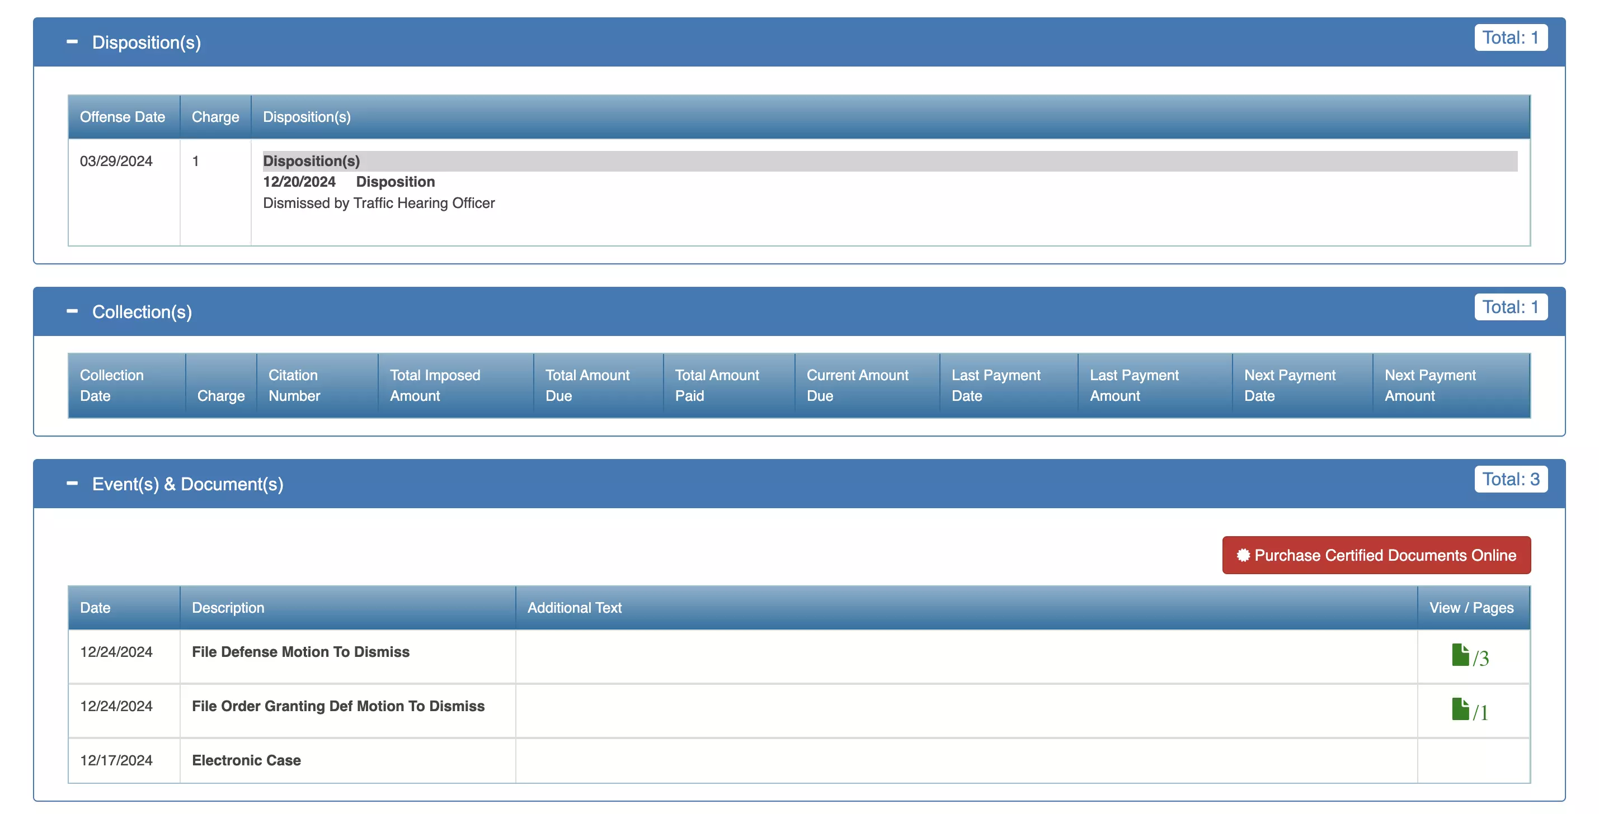The image size is (1599, 814).
Task: Click the Charge header in Collection table
Action: click(x=221, y=385)
